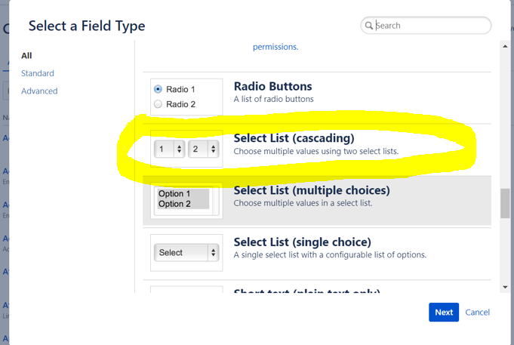The width and height of the screenshot is (514, 345).
Task: Open the cascading dropdown labeled 1
Action: 170,149
